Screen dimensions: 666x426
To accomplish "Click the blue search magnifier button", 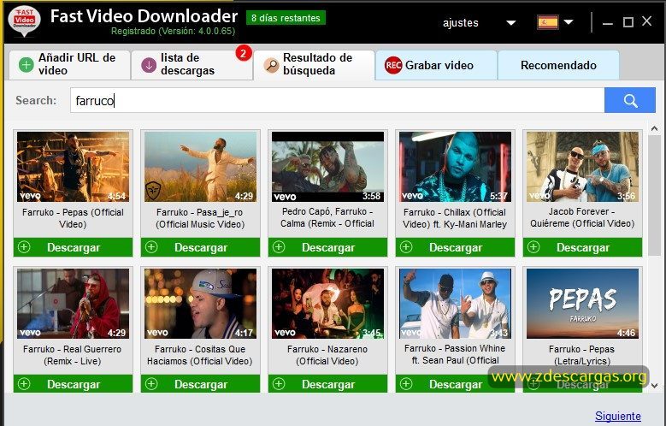I will coord(630,100).
